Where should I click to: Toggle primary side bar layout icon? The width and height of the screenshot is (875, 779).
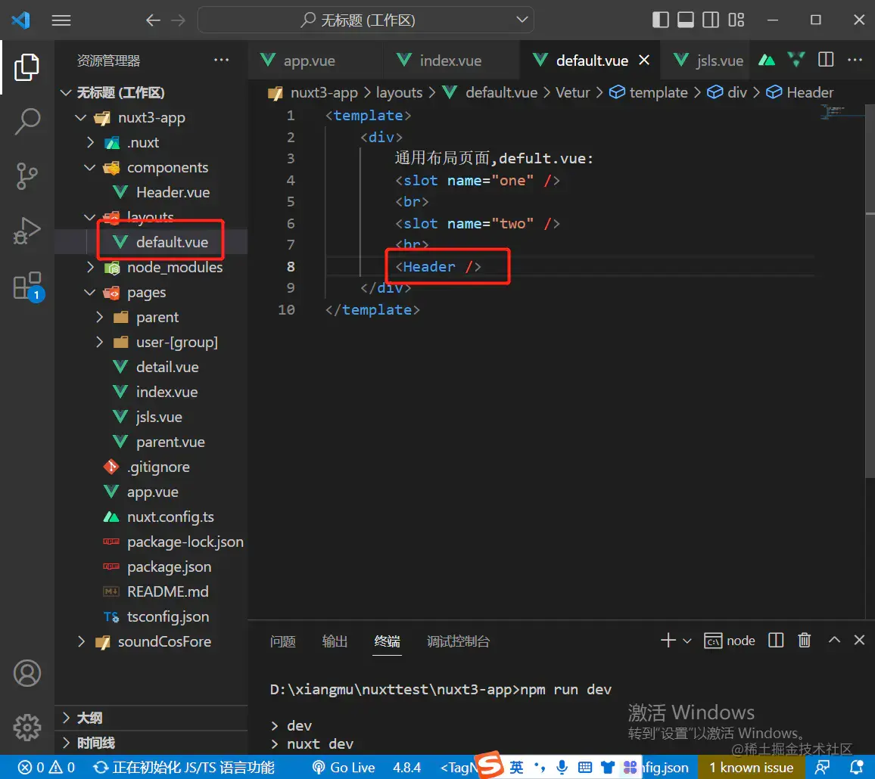point(661,20)
